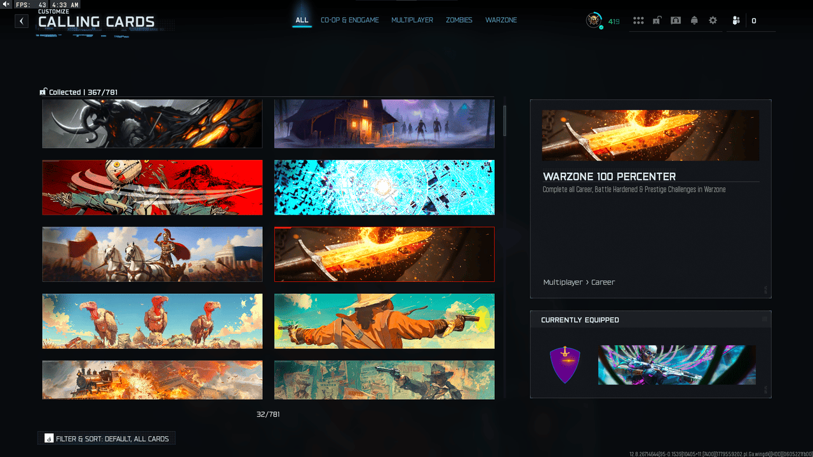Switch to the ALL tab
The image size is (813, 457).
click(x=302, y=20)
